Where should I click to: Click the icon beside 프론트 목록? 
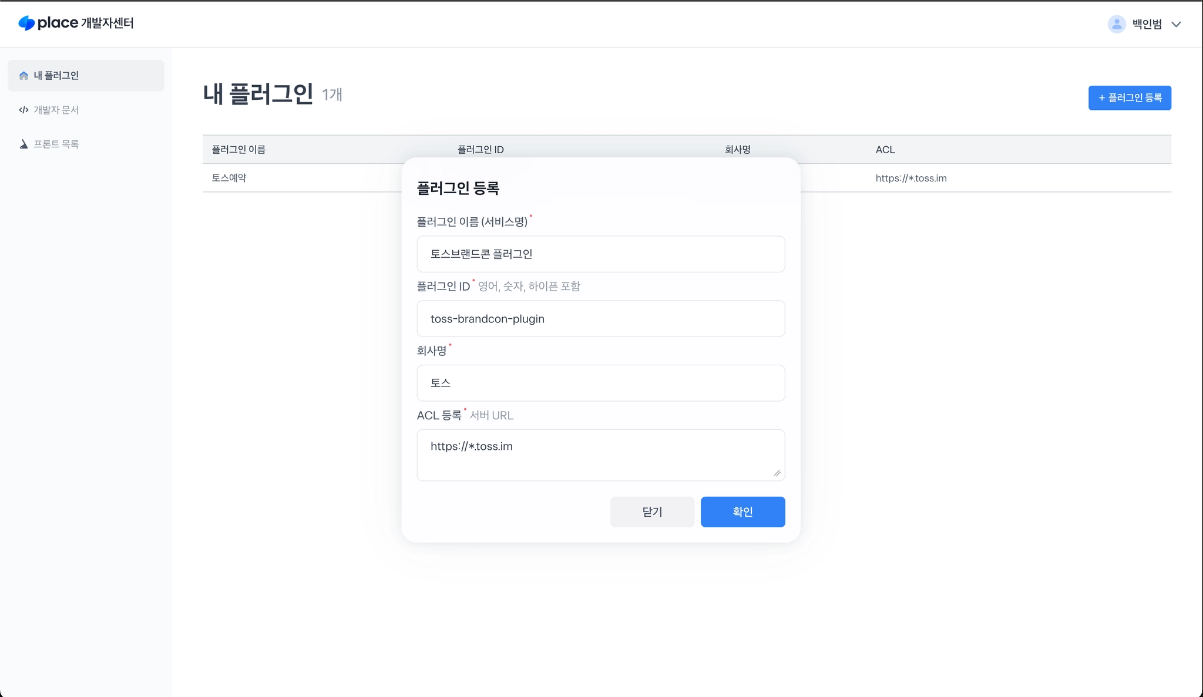point(23,144)
